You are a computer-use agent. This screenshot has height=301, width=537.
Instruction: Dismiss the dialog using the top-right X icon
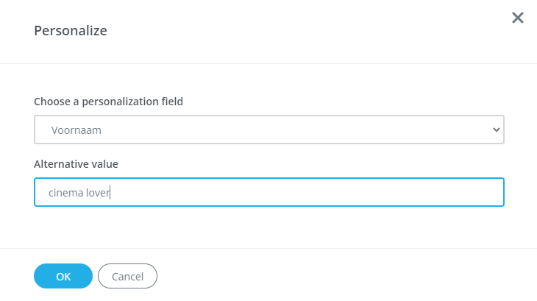(518, 18)
